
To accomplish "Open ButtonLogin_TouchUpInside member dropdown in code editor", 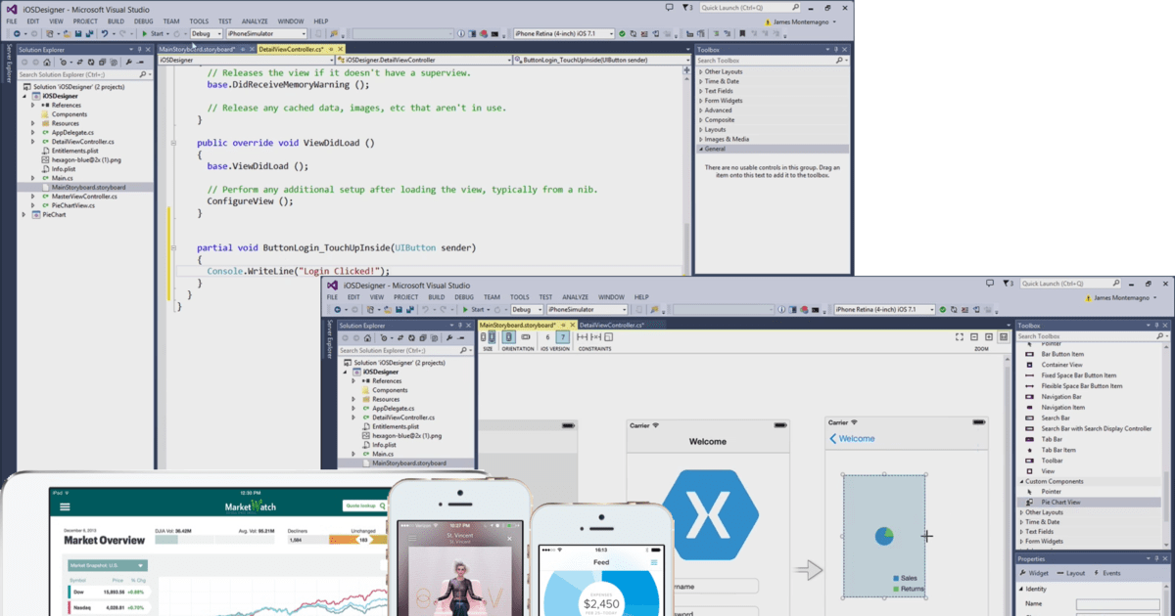I will coord(601,61).
